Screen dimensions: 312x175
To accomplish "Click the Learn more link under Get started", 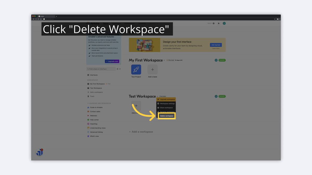I will click(x=216, y=49).
